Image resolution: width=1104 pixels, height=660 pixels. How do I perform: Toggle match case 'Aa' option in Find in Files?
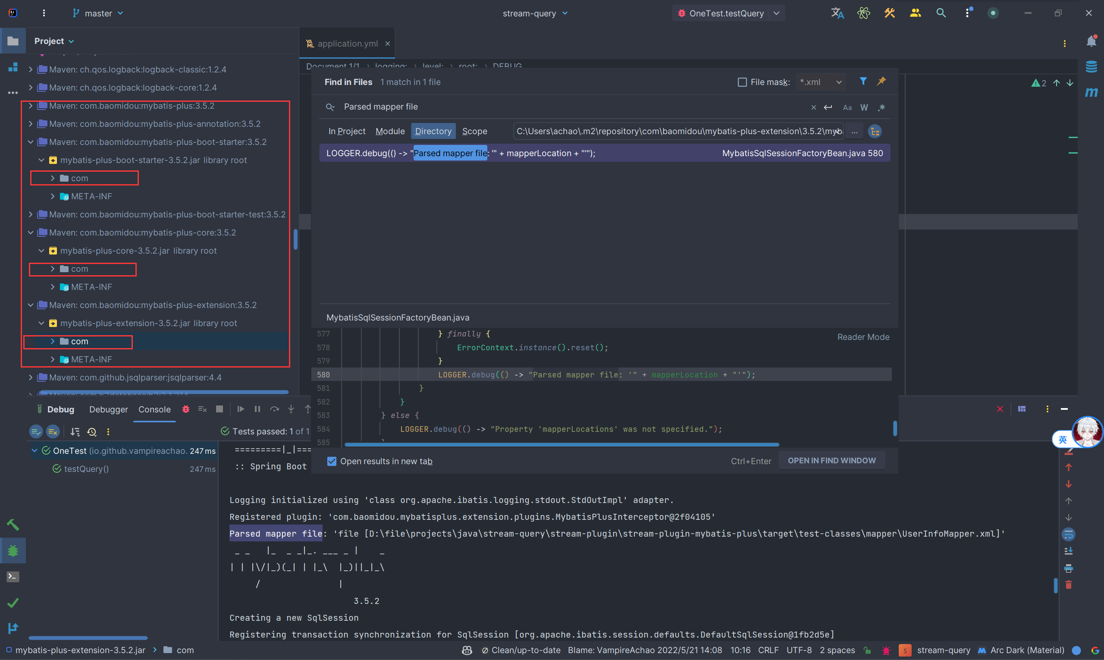[847, 108]
